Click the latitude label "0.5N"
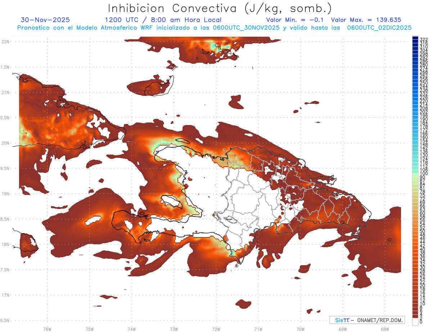 tap(5, 117)
